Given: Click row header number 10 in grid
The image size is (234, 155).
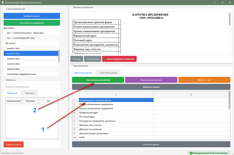Looking at the screenshot, I should 76,137.
